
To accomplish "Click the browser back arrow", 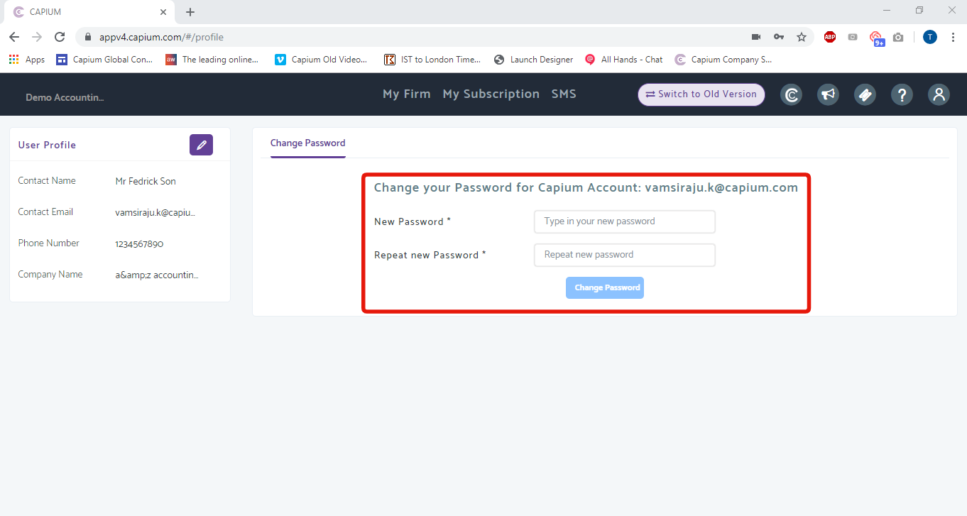I will click(14, 37).
